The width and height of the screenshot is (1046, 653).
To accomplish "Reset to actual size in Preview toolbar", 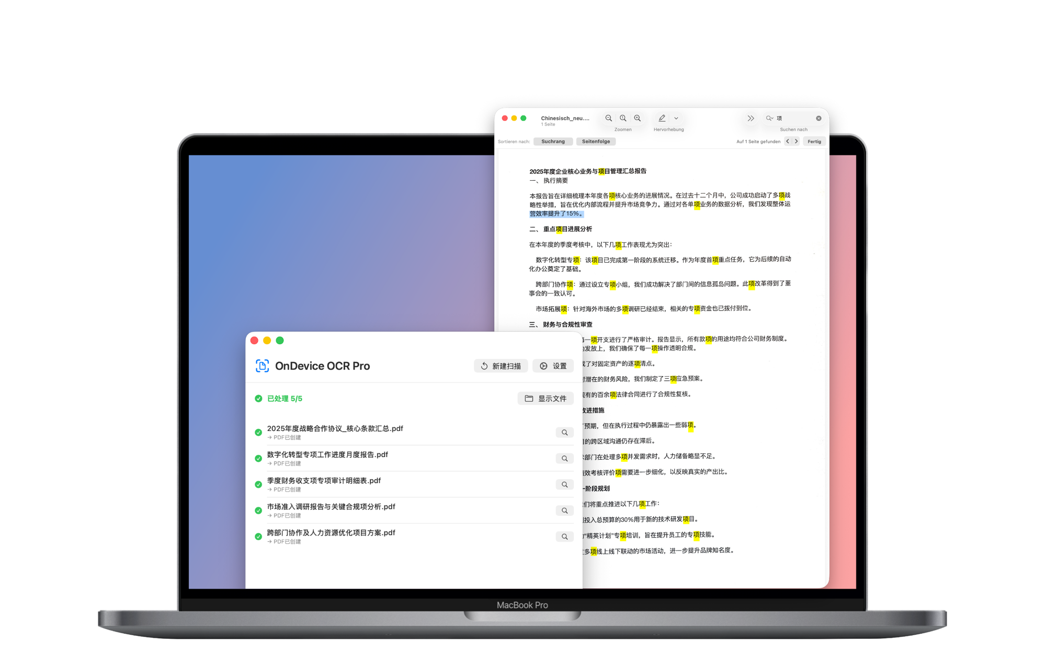I will coord(623,118).
